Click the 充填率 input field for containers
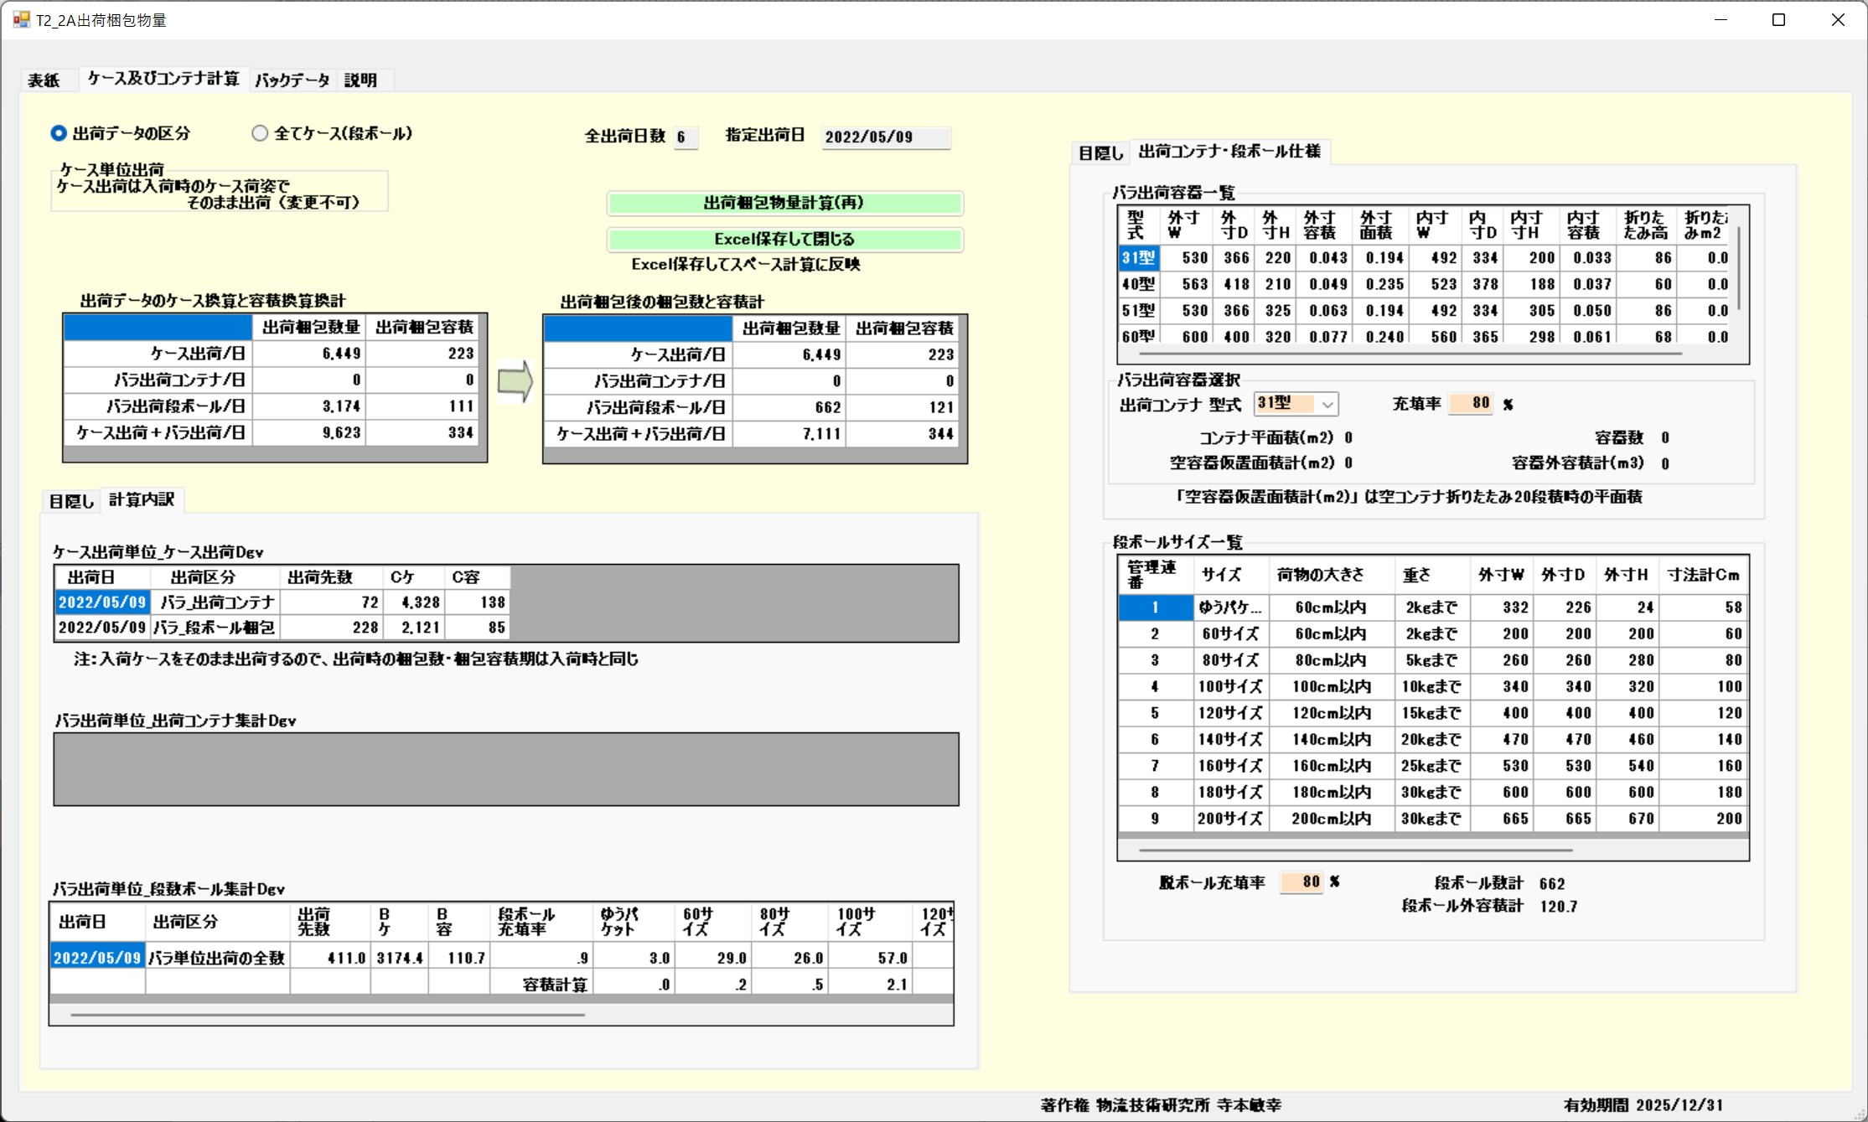The image size is (1868, 1122). click(1471, 404)
